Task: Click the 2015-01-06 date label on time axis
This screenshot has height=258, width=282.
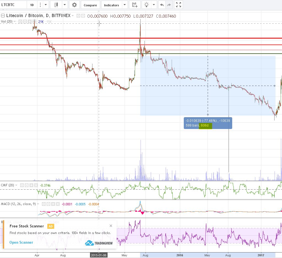Action: tap(98, 255)
